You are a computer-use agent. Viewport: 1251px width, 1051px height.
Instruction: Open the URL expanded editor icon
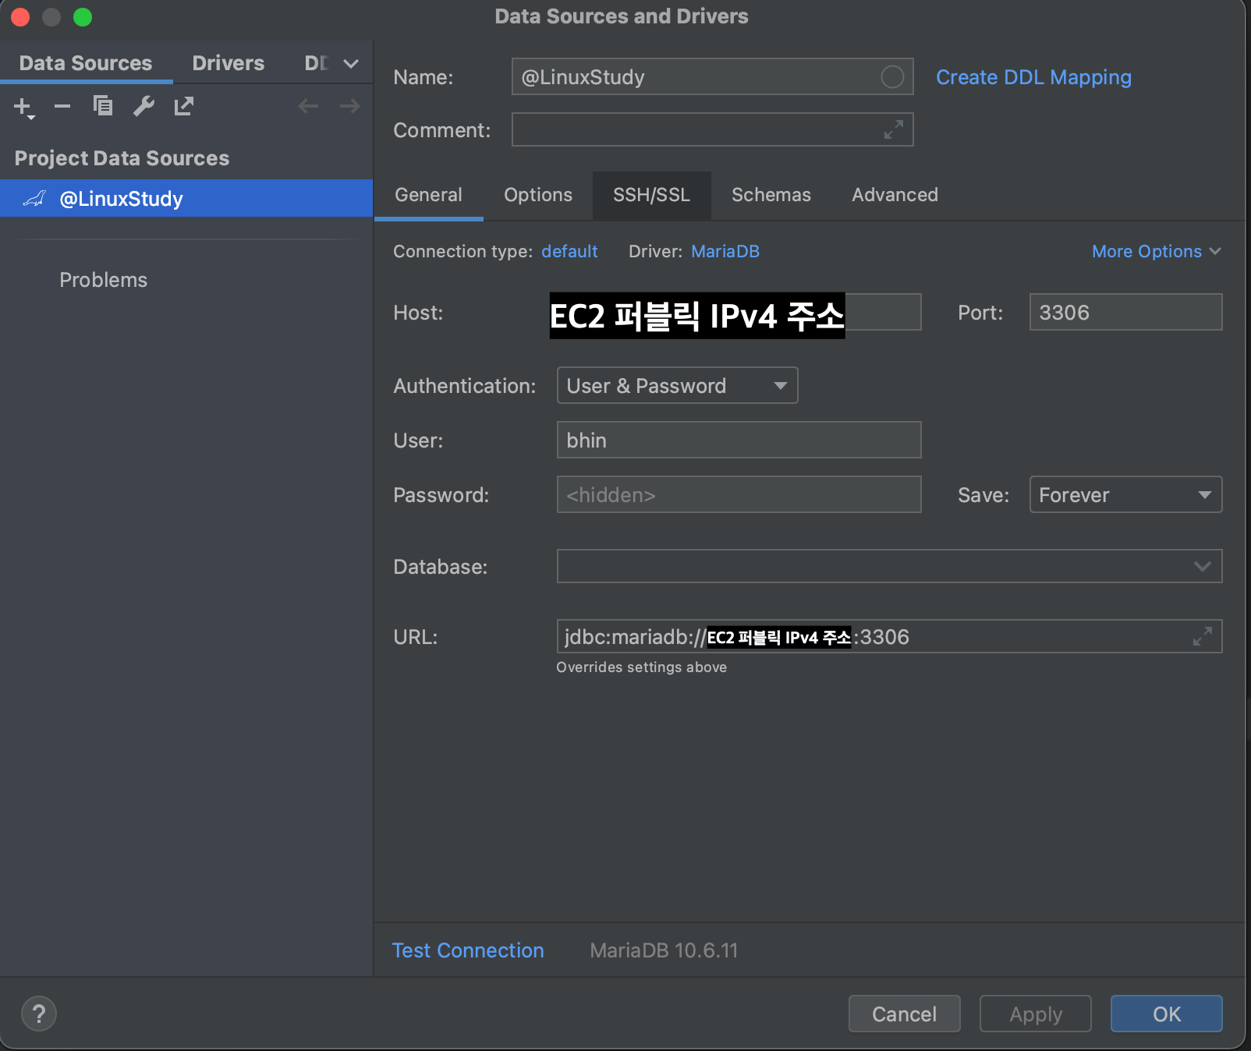(x=1202, y=636)
